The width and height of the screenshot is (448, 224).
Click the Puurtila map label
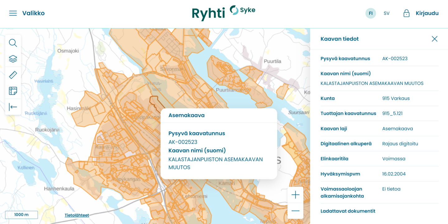(273, 61)
